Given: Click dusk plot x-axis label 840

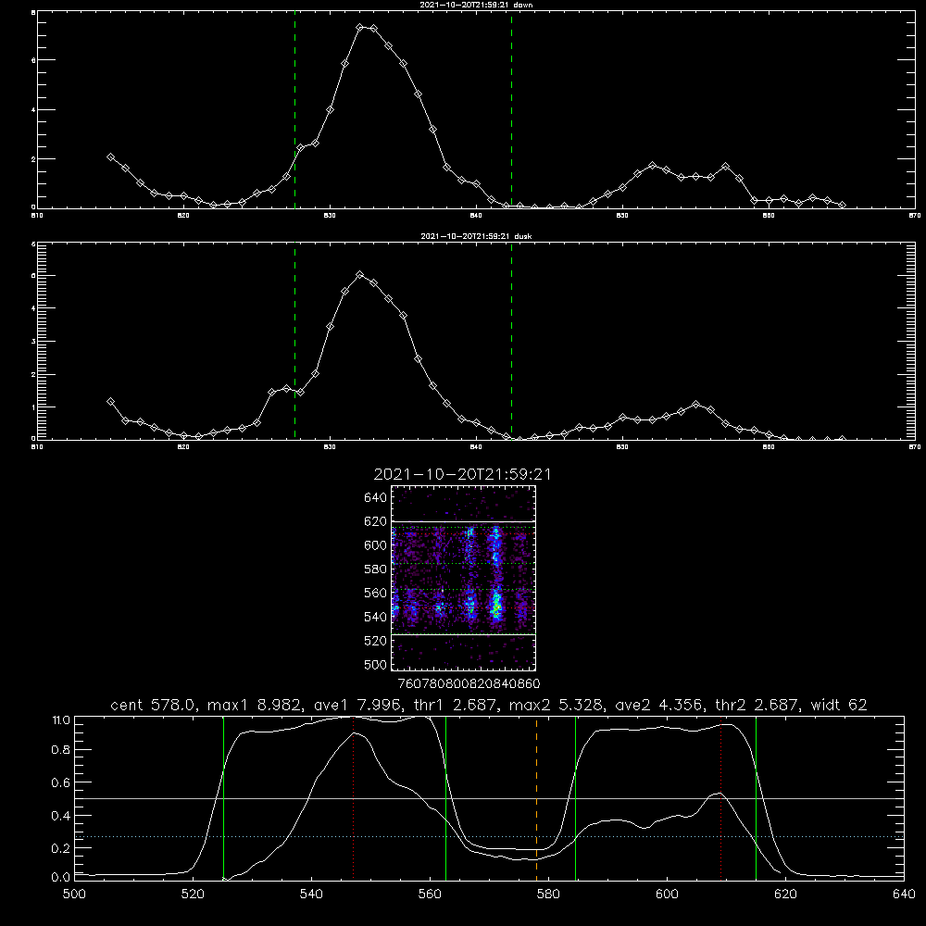Looking at the screenshot, I should tap(476, 447).
